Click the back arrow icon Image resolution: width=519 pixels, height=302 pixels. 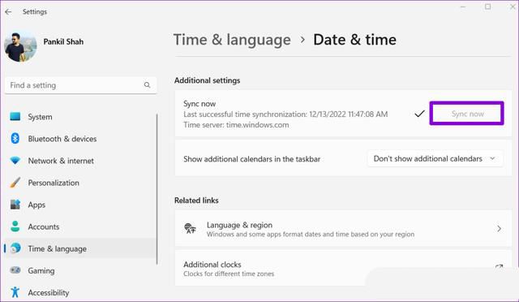(8, 12)
